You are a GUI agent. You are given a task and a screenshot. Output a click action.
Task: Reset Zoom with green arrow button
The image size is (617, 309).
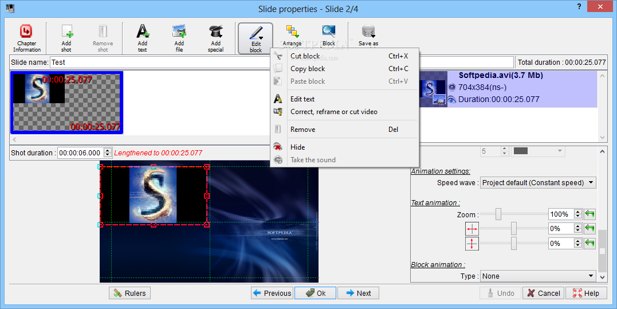pyautogui.click(x=590, y=214)
